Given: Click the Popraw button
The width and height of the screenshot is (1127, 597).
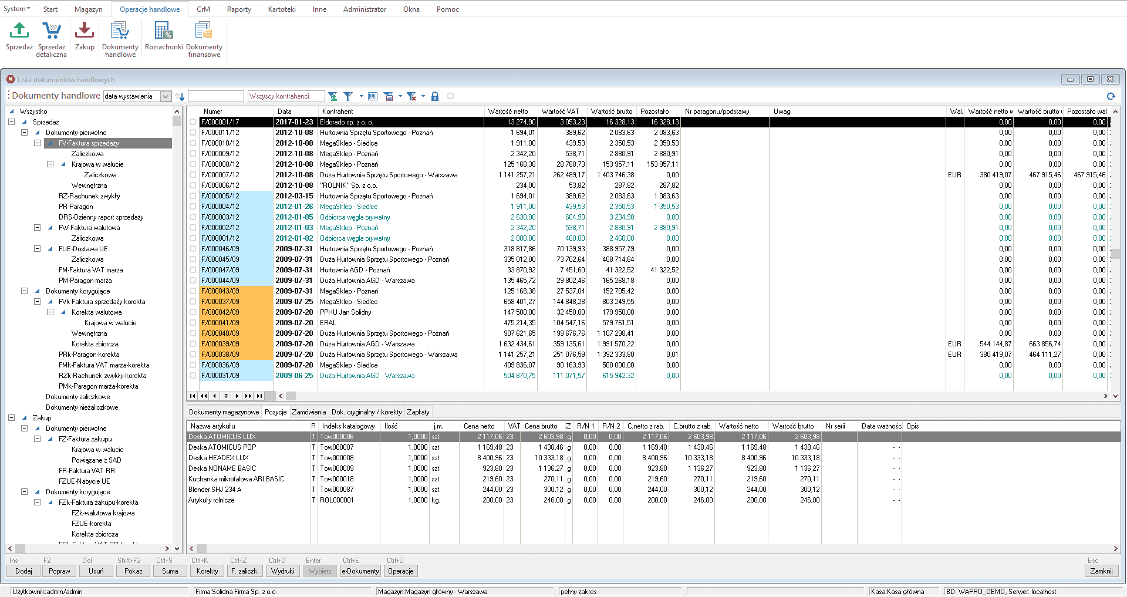Looking at the screenshot, I should (59, 571).
